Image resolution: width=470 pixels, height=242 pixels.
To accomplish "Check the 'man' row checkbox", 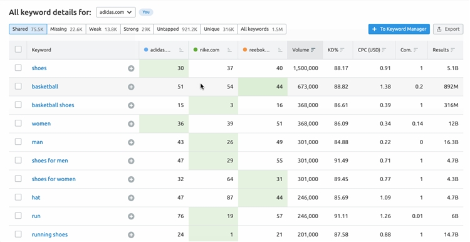I will 18,142.
